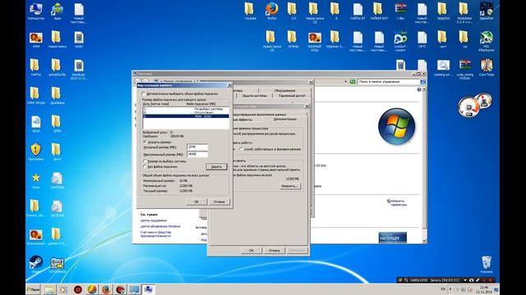Open the Youtube folder on desktop

click(x=250, y=10)
